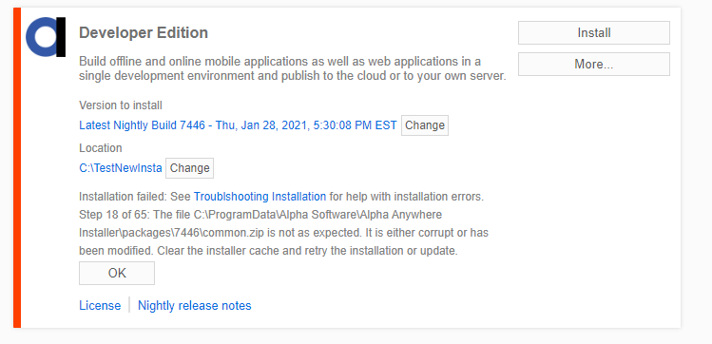Image resolution: width=712 pixels, height=344 pixels.
Task: Open Nightly release notes link
Action: (194, 305)
